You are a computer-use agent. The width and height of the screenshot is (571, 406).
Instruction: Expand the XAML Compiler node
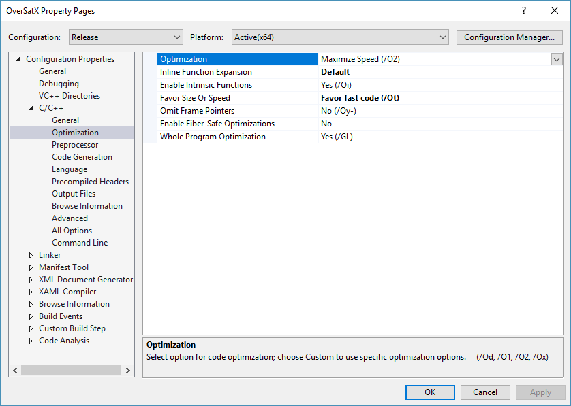tap(31, 292)
